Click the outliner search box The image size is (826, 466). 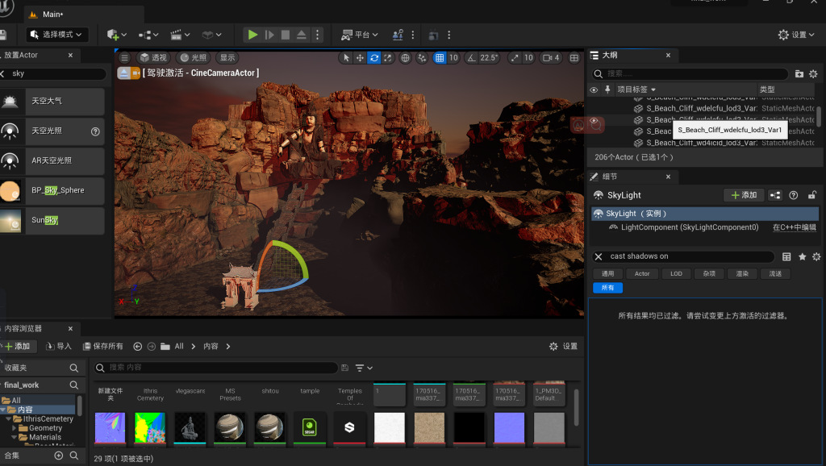pyautogui.click(x=690, y=73)
